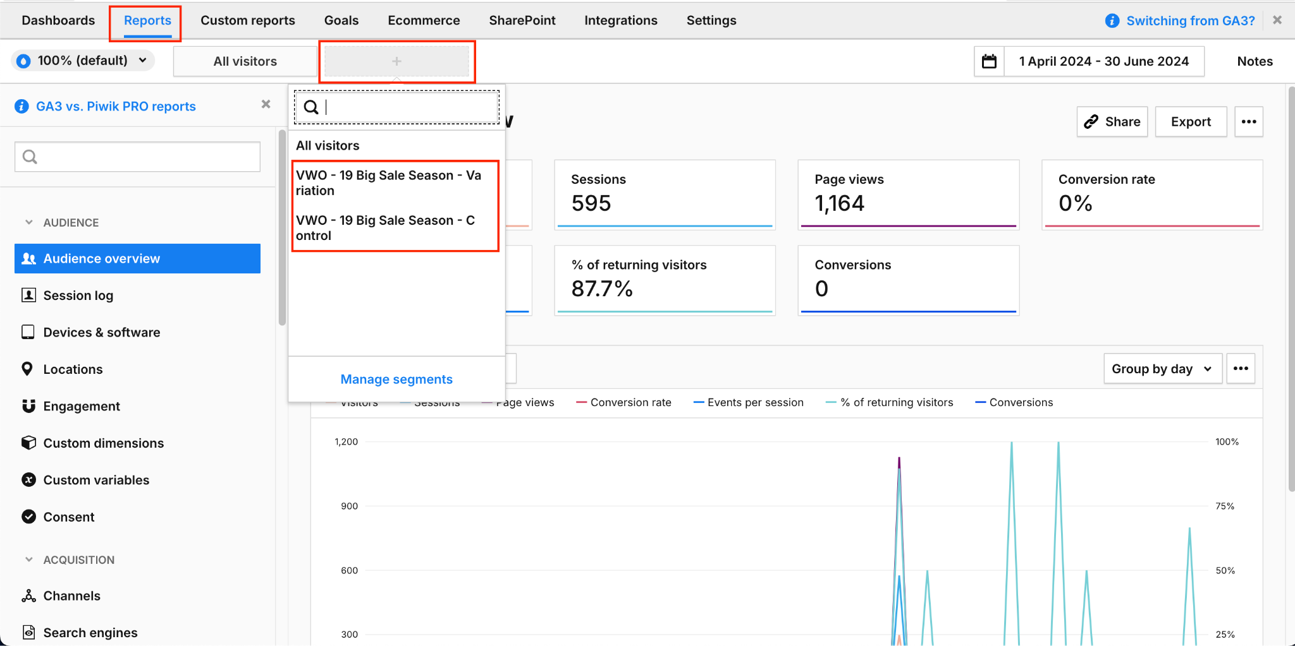Open the calendar date picker icon
The width and height of the screenshot is (1295, 646).
989,61
